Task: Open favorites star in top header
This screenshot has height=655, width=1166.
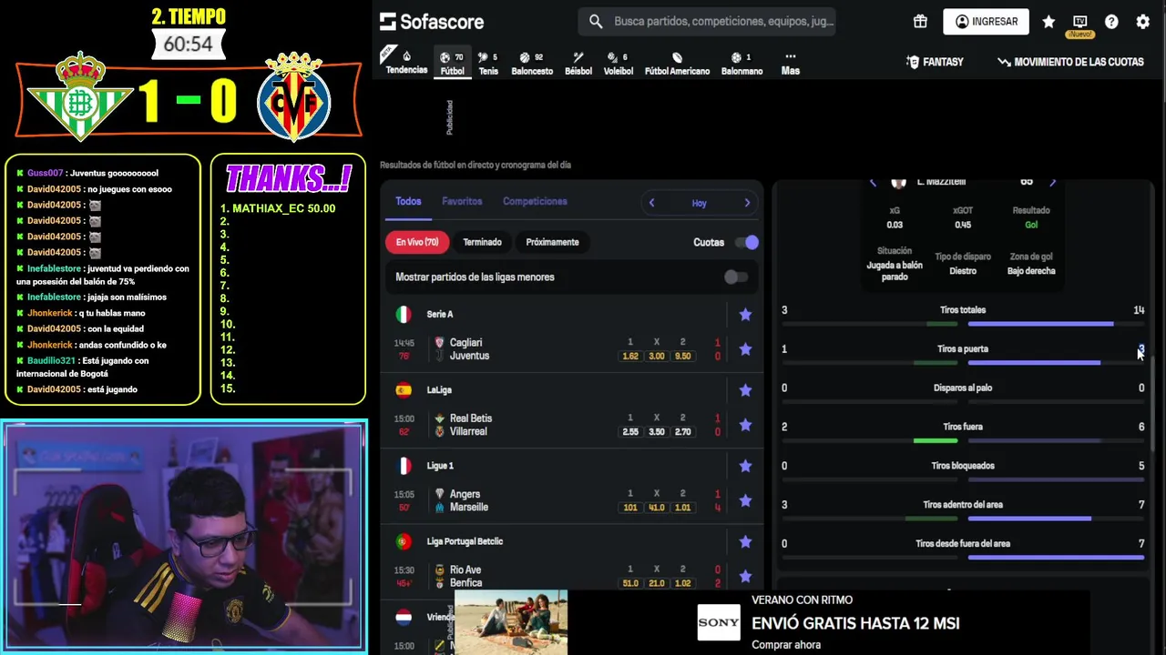Action: pyautogui.click(x=1048, y=21)
